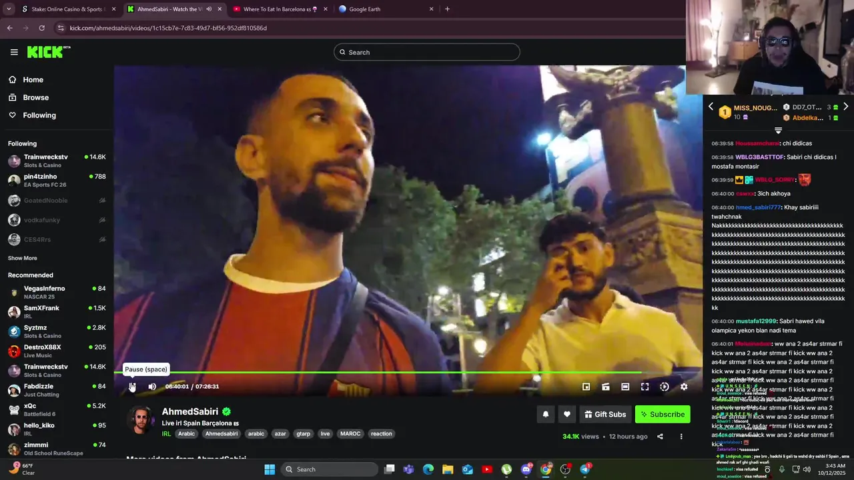Click the KICK logo

pyautogui.click(x=48, y=52)
